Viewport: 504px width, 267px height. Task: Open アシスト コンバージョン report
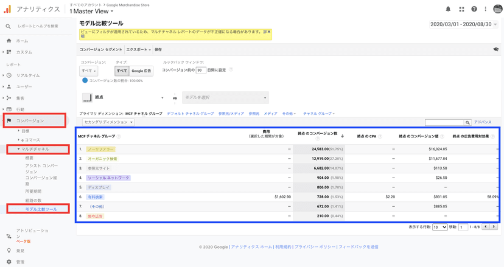coord(41,168)
